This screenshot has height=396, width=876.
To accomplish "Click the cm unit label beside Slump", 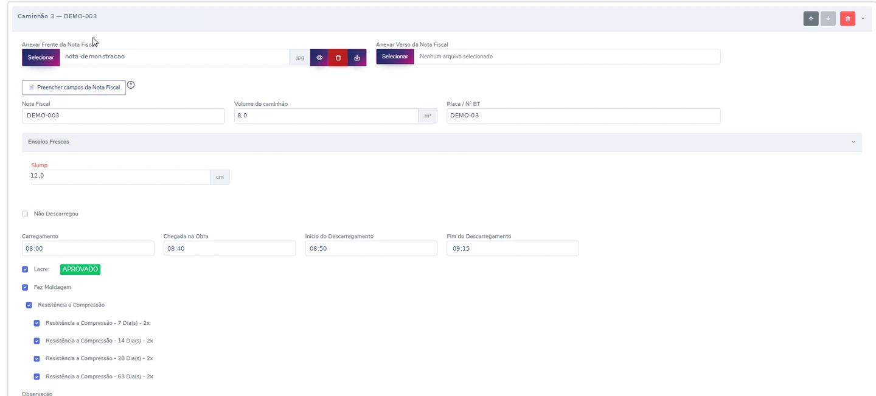I will coord(220,177).
